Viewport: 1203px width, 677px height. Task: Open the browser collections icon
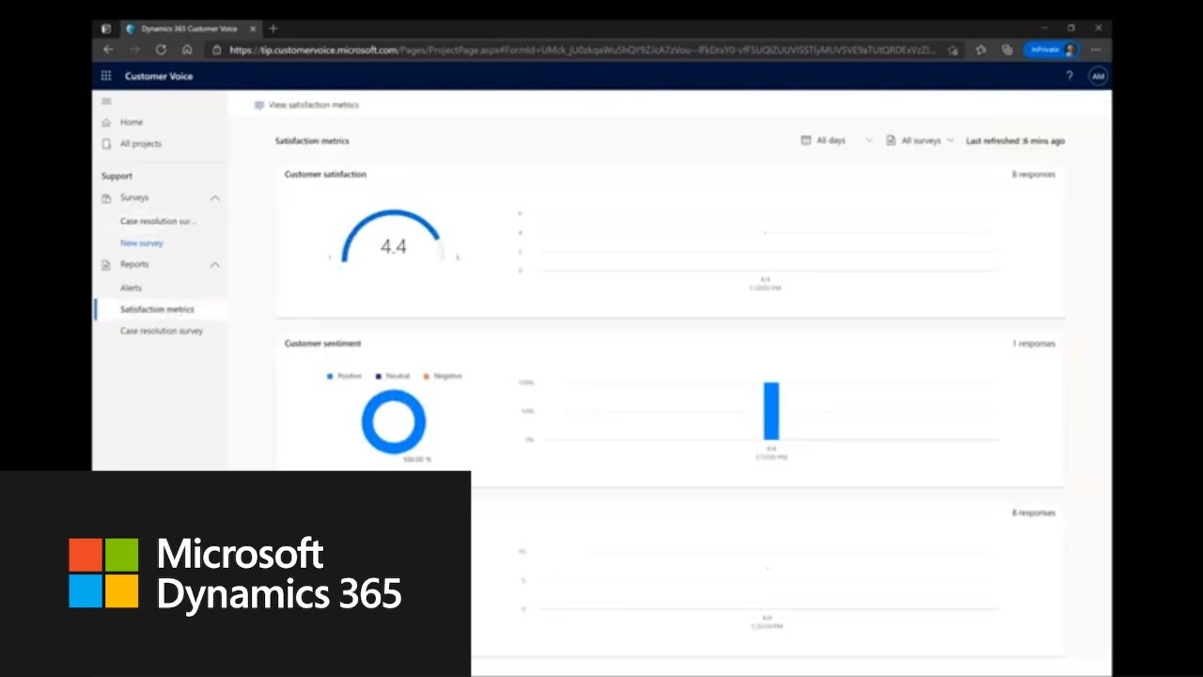[1007, 50]
